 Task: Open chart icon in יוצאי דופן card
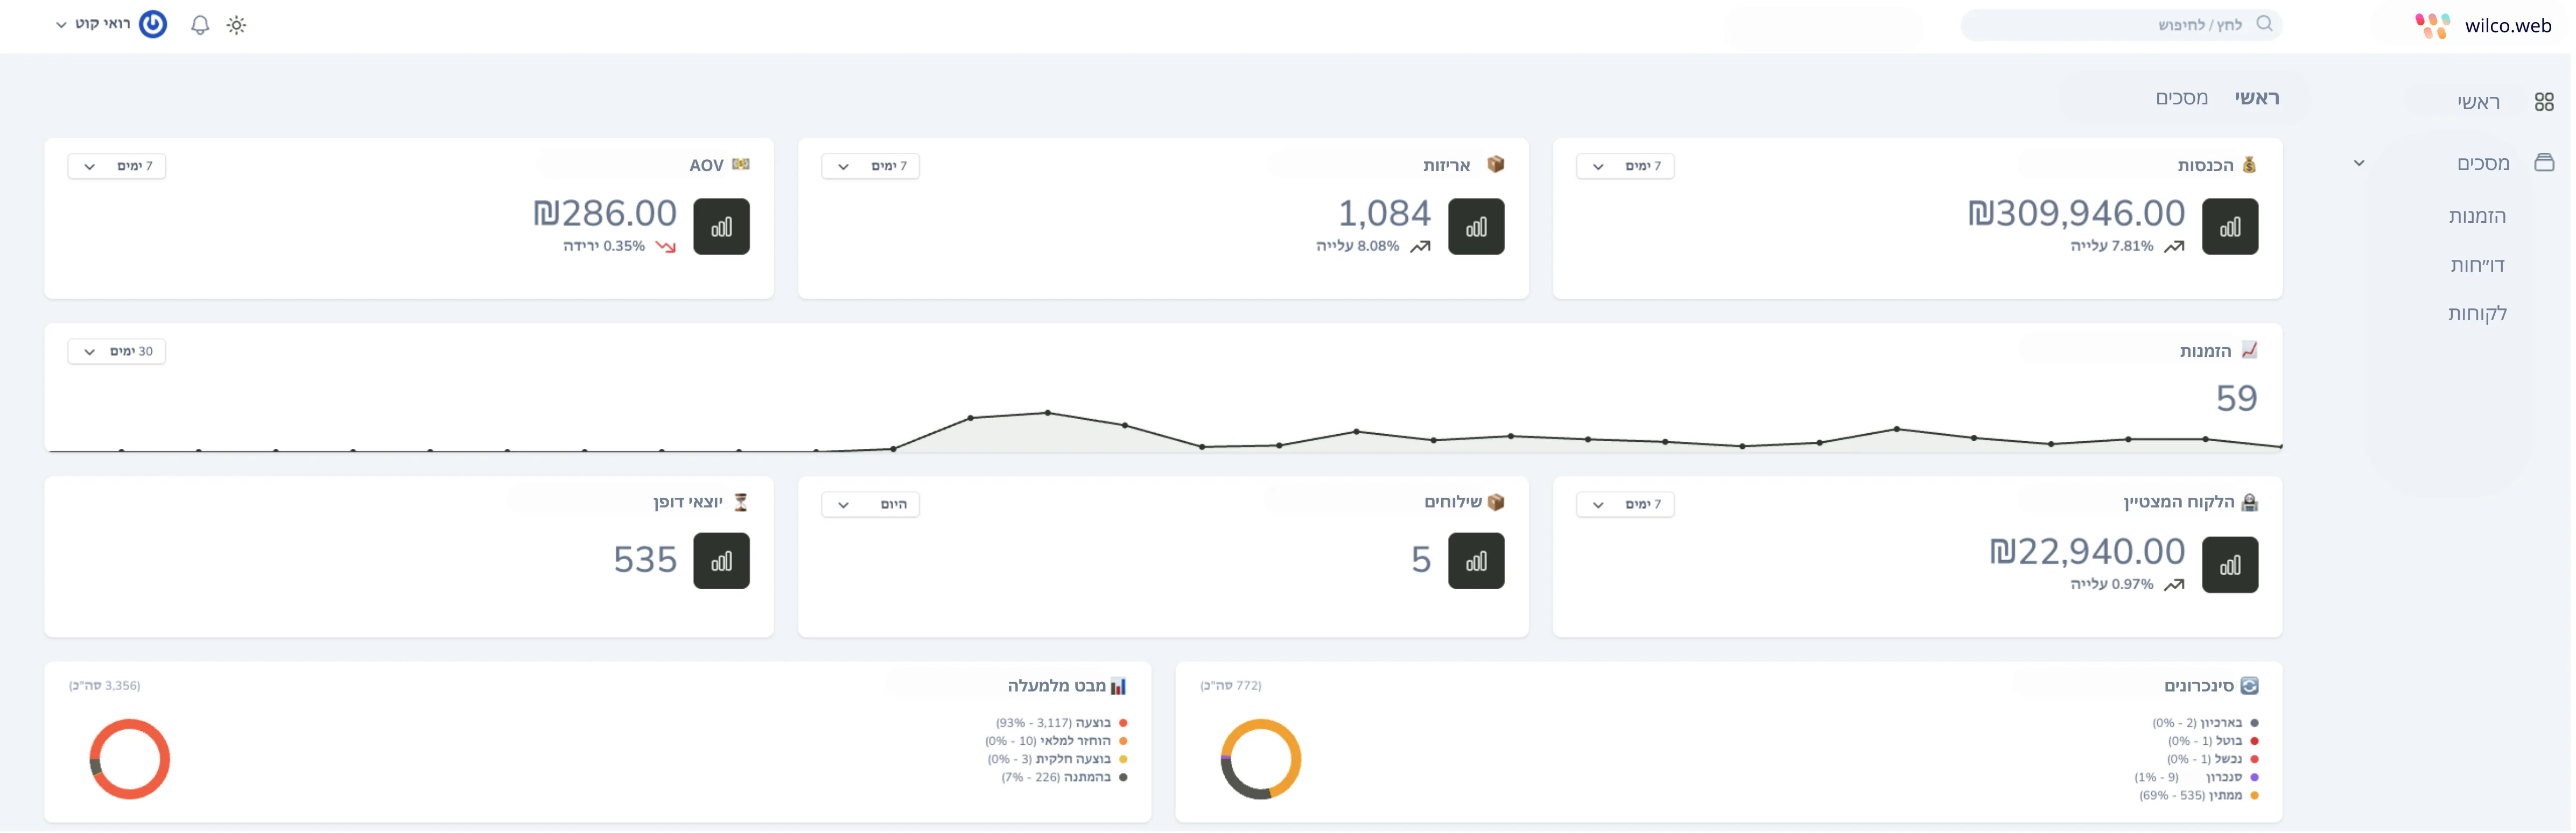coord(723,562)
